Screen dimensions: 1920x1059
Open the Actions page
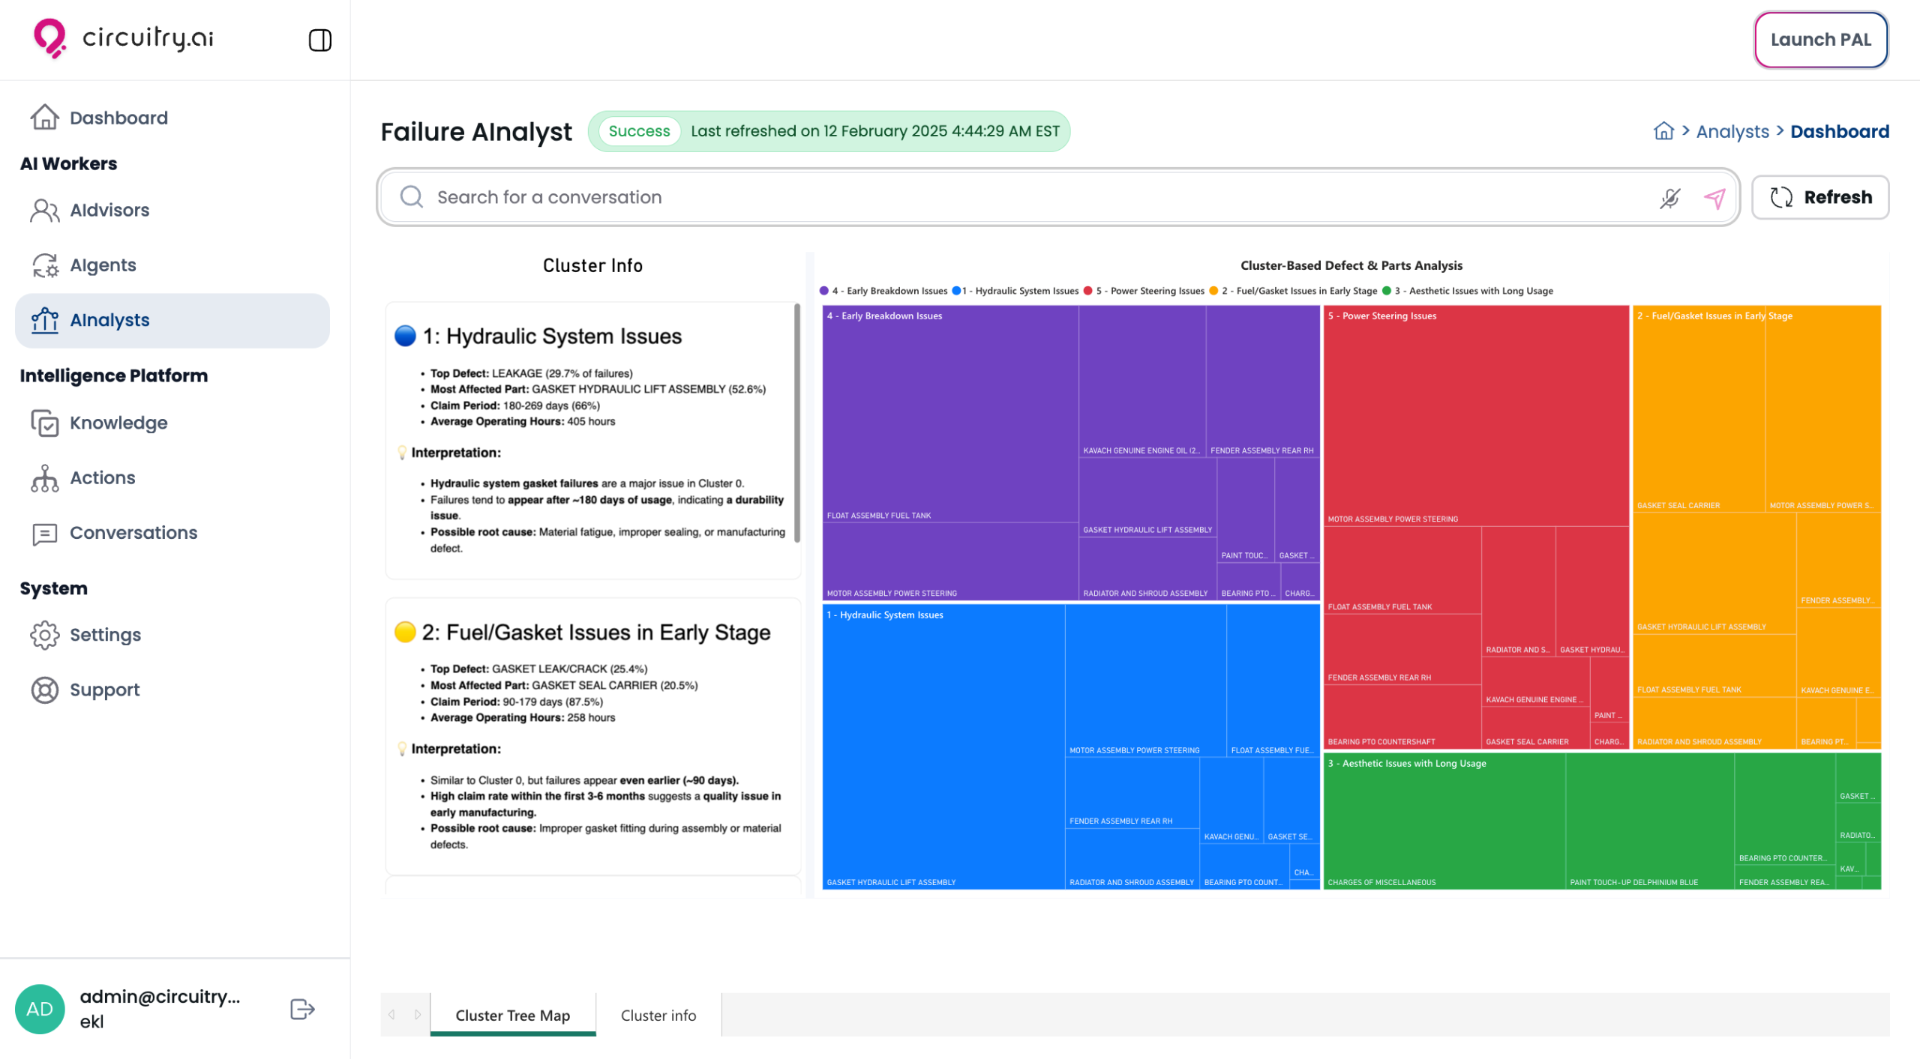(x=103, y=478)
